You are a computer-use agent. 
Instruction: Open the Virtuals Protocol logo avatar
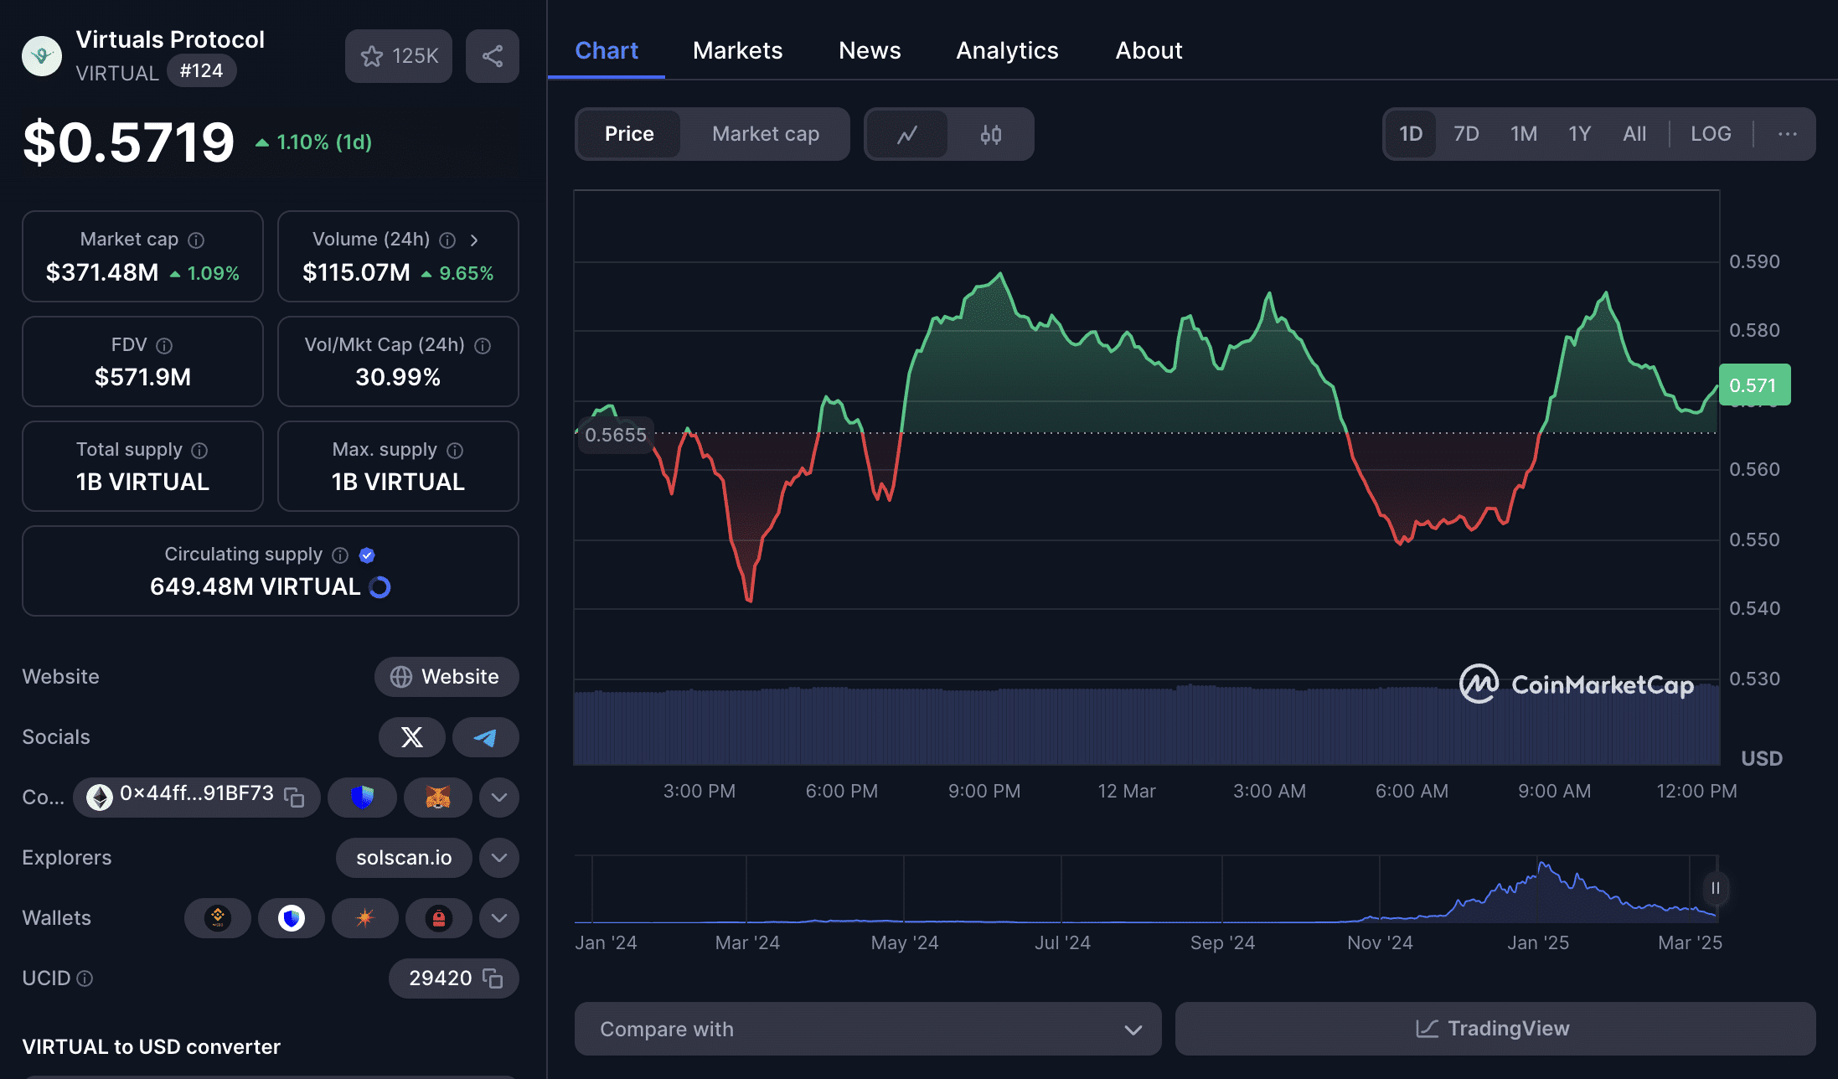[42, 56]
